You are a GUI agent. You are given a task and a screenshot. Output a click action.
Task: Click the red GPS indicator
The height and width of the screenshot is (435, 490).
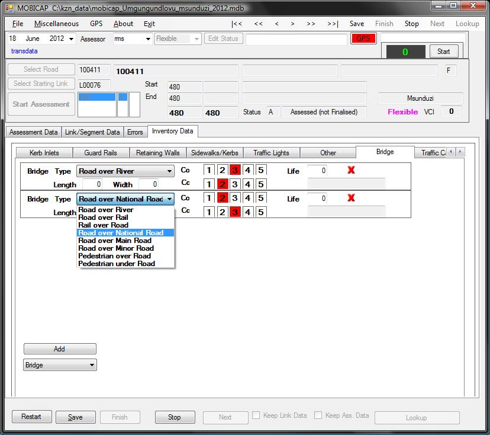pos(363,39)
